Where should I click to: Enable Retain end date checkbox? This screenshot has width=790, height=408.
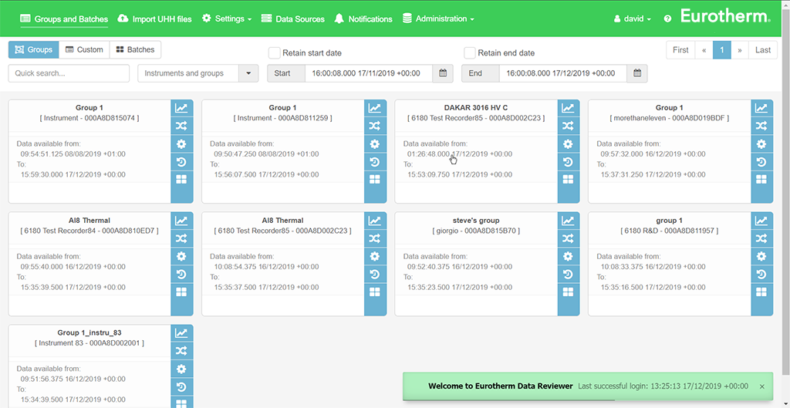(x=469, y=53)
